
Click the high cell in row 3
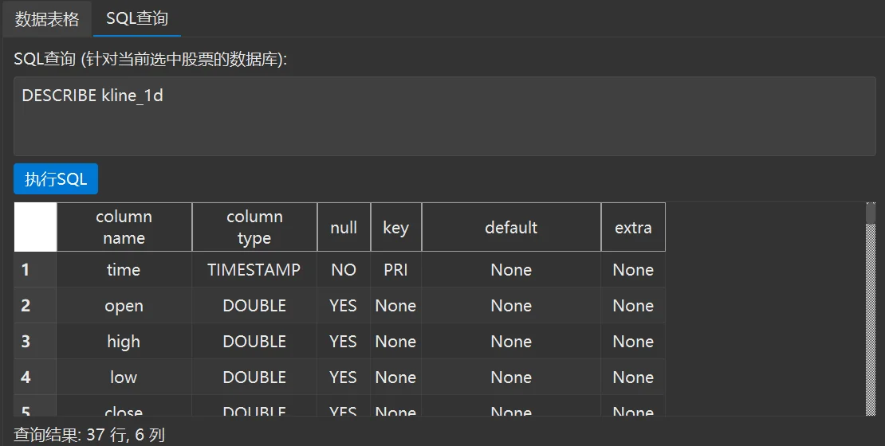(x=124, y=341)
